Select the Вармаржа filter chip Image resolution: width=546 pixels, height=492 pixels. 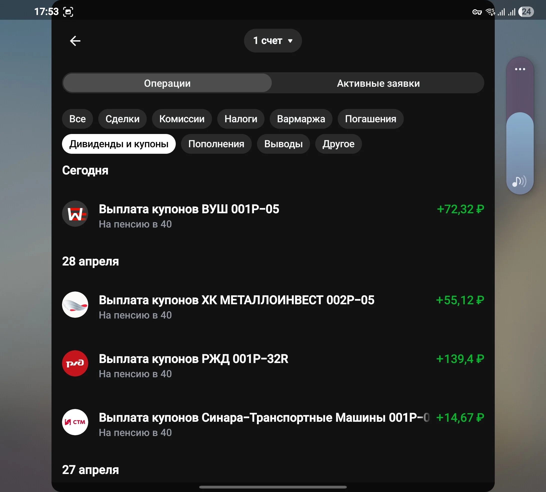[x=301, y=119]
